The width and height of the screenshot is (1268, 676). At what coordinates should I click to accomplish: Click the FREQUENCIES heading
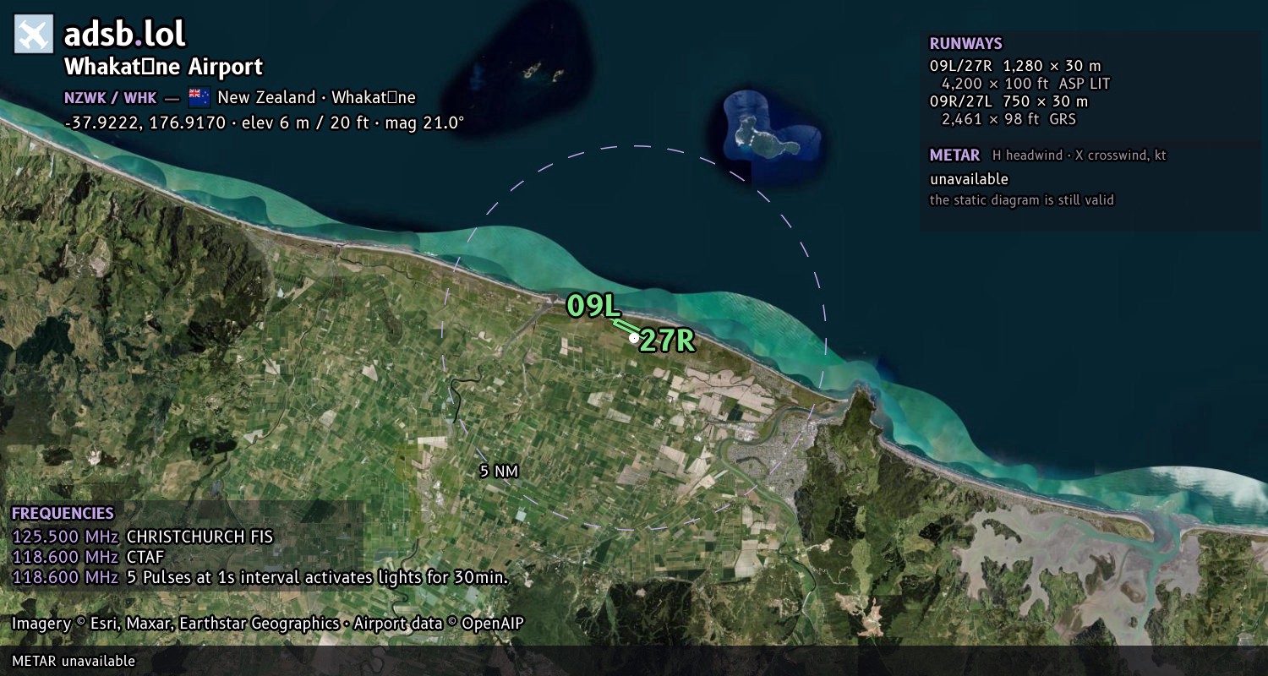point(63,514)
